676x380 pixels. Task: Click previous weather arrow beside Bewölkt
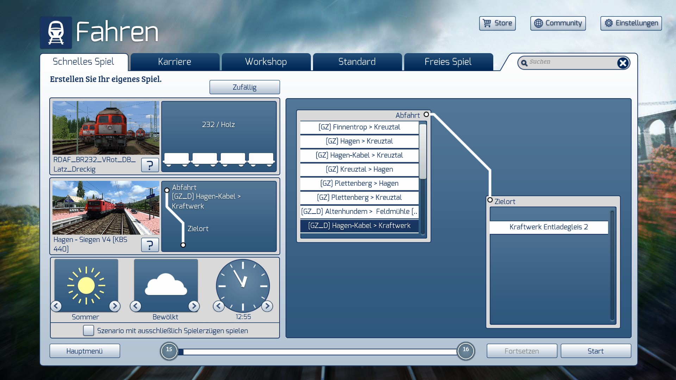coord(136,306)
